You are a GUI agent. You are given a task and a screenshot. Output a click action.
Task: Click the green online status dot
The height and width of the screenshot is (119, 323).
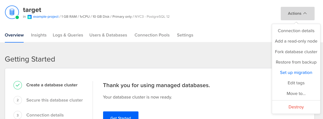tap(17, 17)
